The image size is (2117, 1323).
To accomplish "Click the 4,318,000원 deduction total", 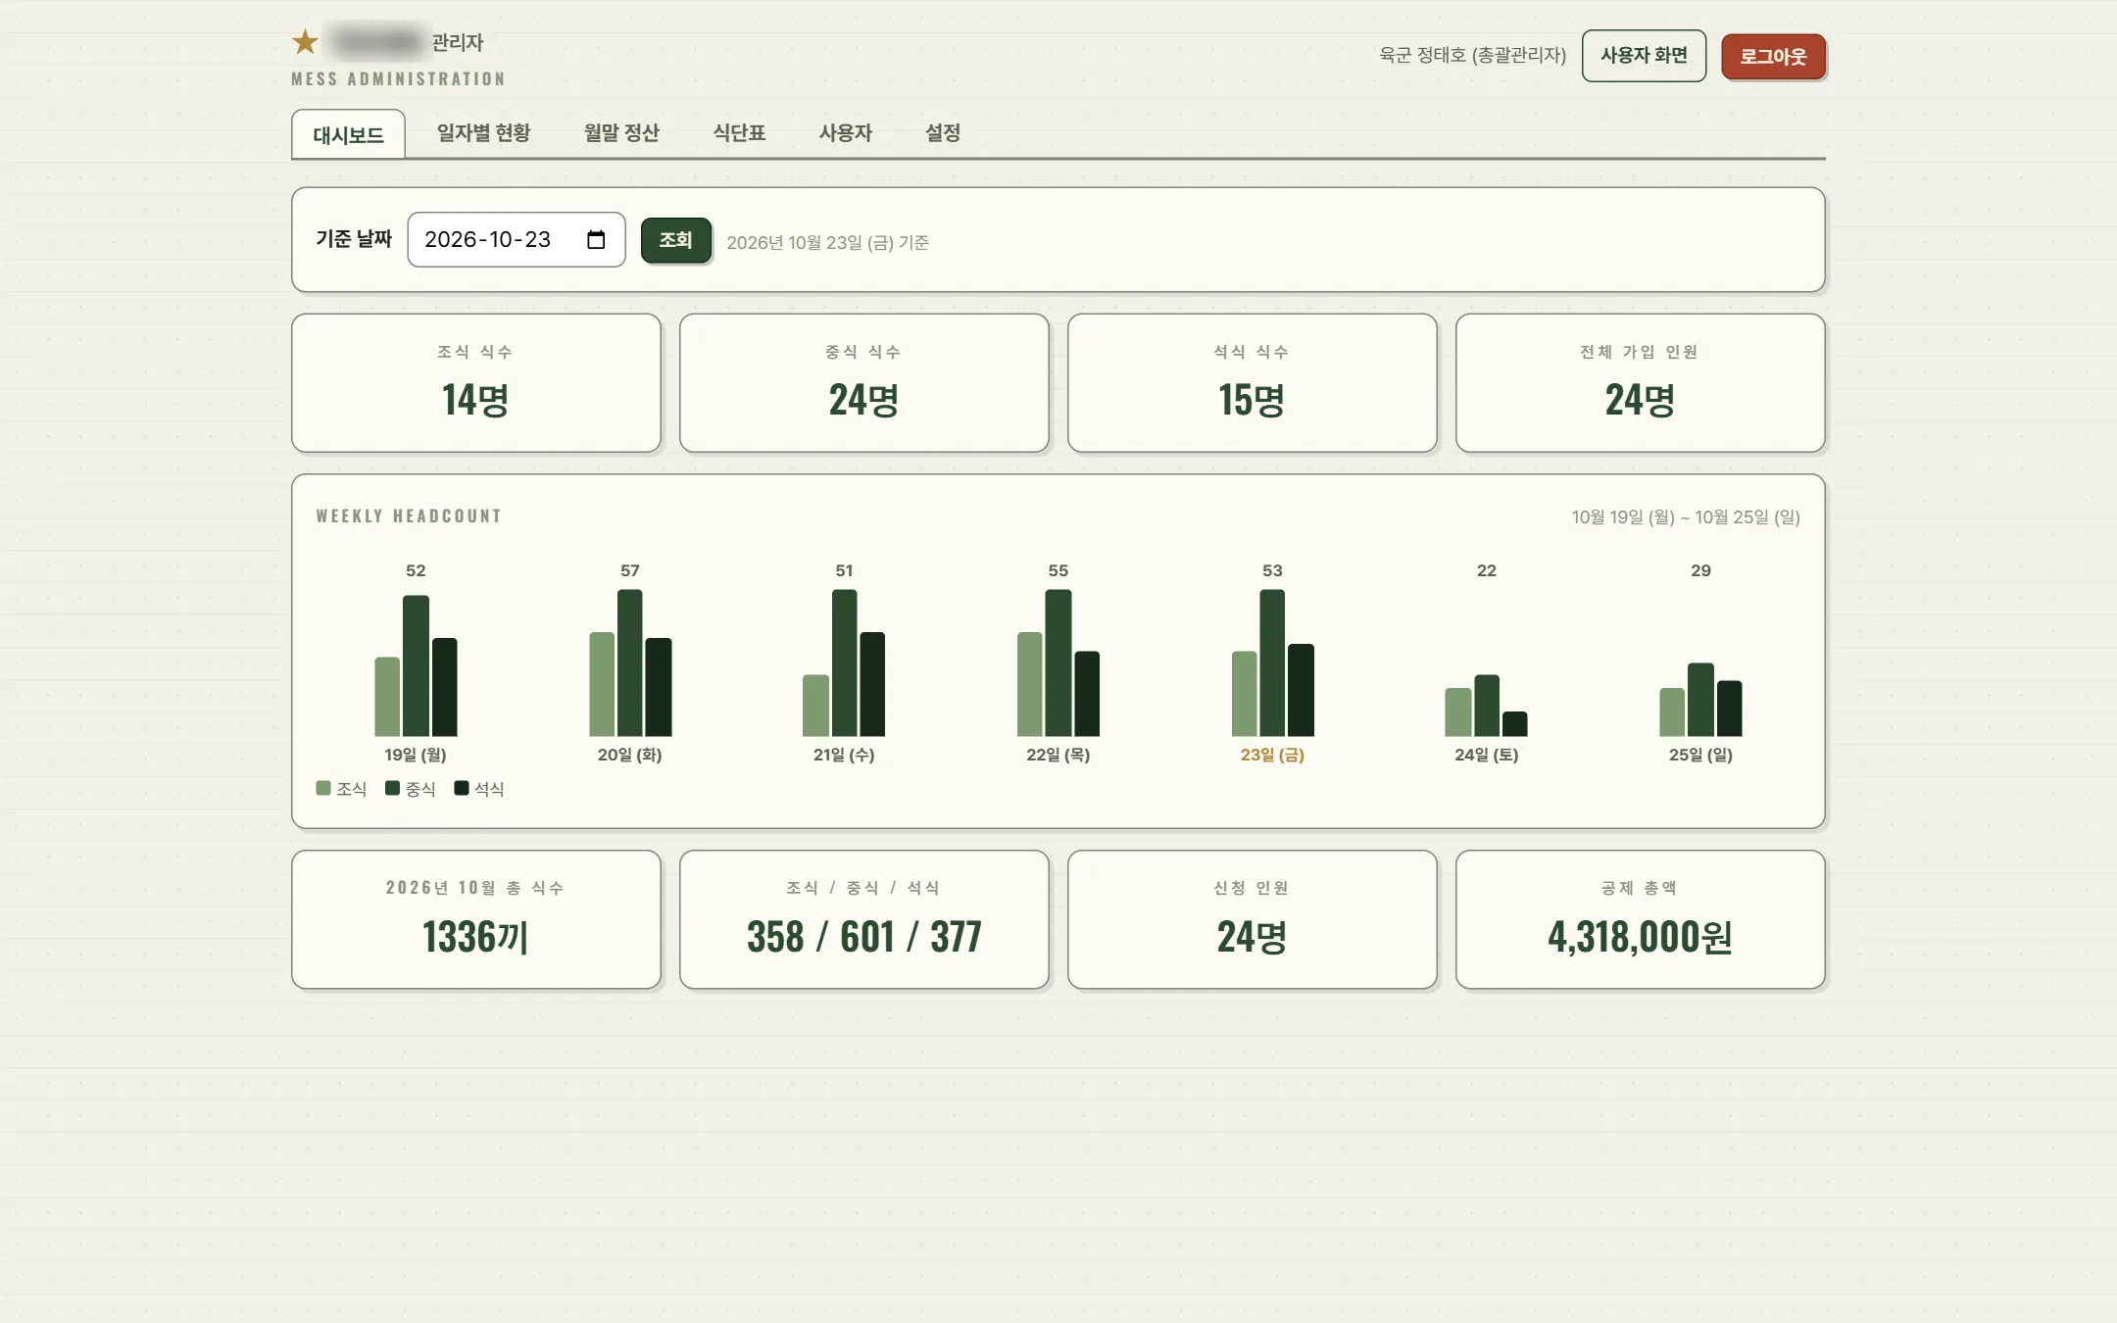I will coord(1640,937).
